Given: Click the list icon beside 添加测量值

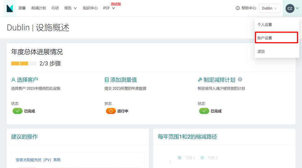Looking at the screenshot, I should click(107, 80).
